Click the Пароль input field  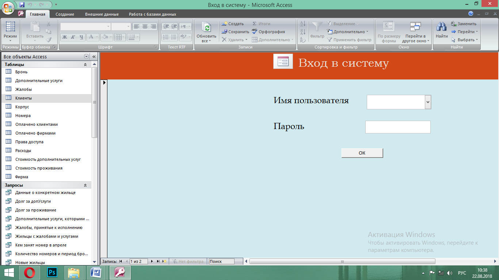click(398, 127)
